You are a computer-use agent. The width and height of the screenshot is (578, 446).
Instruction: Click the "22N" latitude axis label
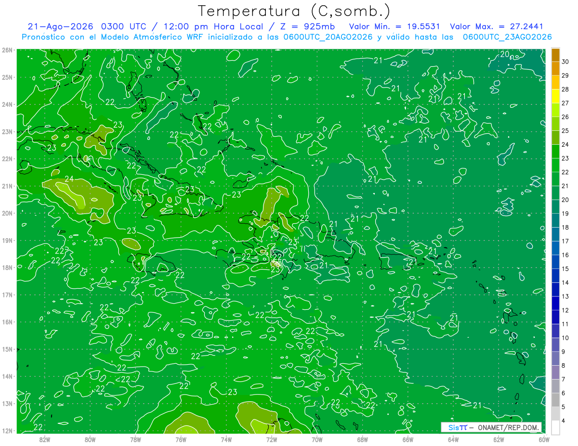(8, 159)
